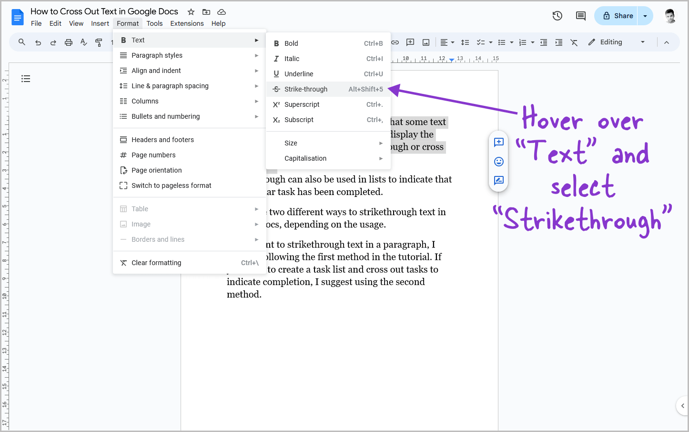Select Italic in the Text submenu
This screenshot has height=432, width=689.
(x=328, y=59)
